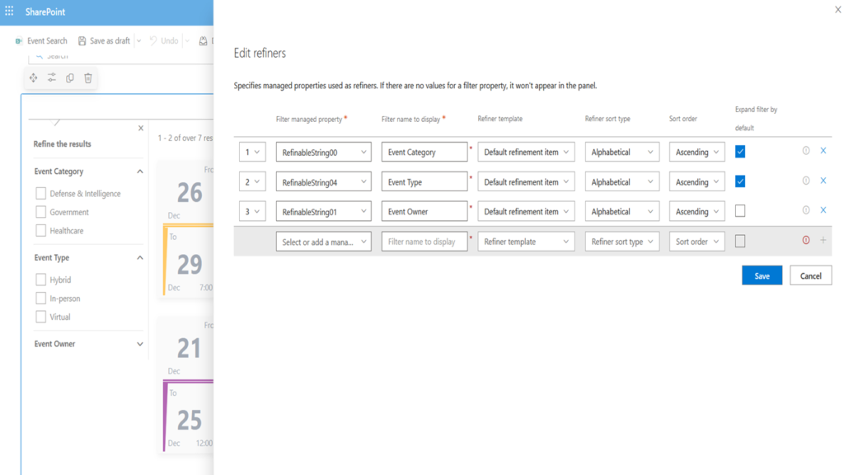The height and width of the screenshot is (475, 844).
Task: Save the refiner configuration
Action: (762, 275)
